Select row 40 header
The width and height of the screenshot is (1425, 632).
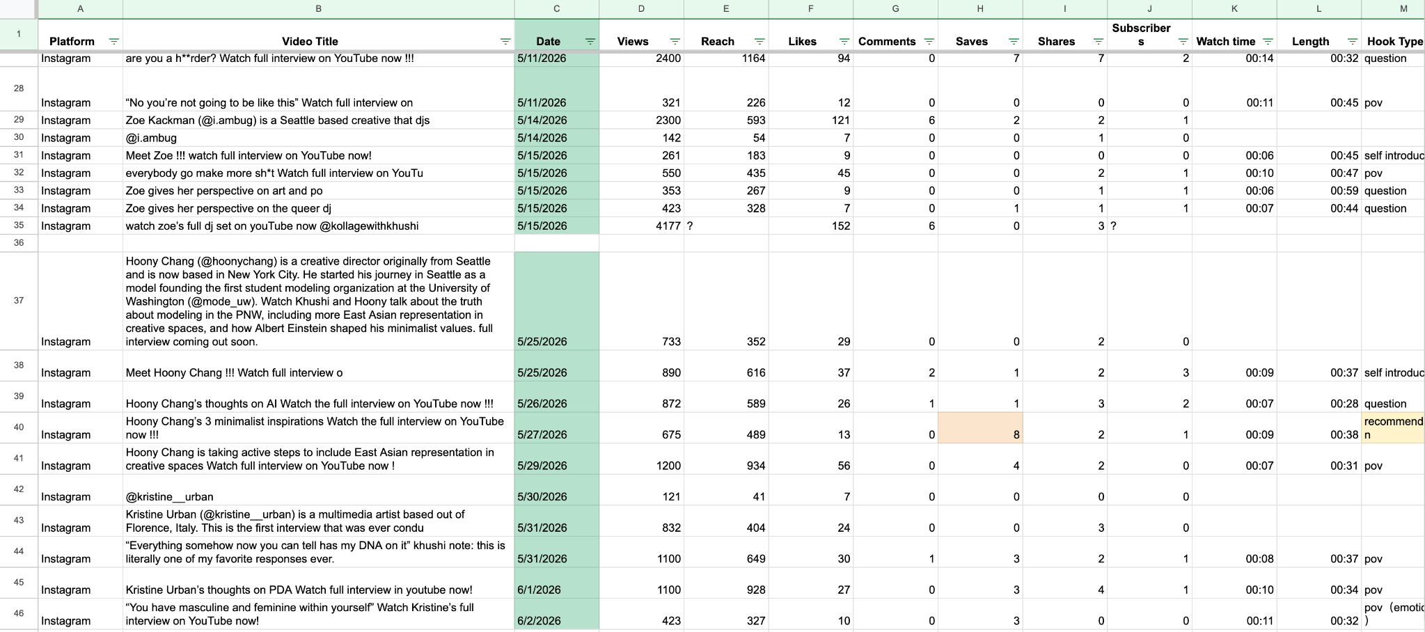pyautogui.click(x=19, y=427)
